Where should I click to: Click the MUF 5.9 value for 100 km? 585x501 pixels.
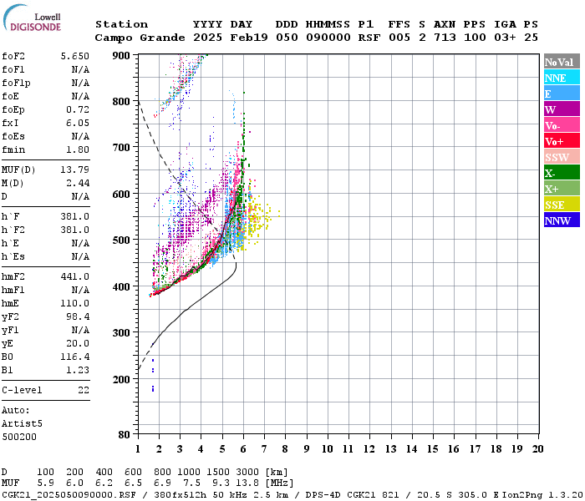coord(45,483)
